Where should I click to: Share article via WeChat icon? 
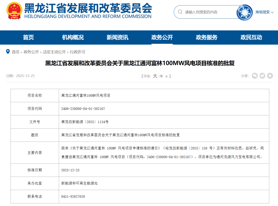255,76
